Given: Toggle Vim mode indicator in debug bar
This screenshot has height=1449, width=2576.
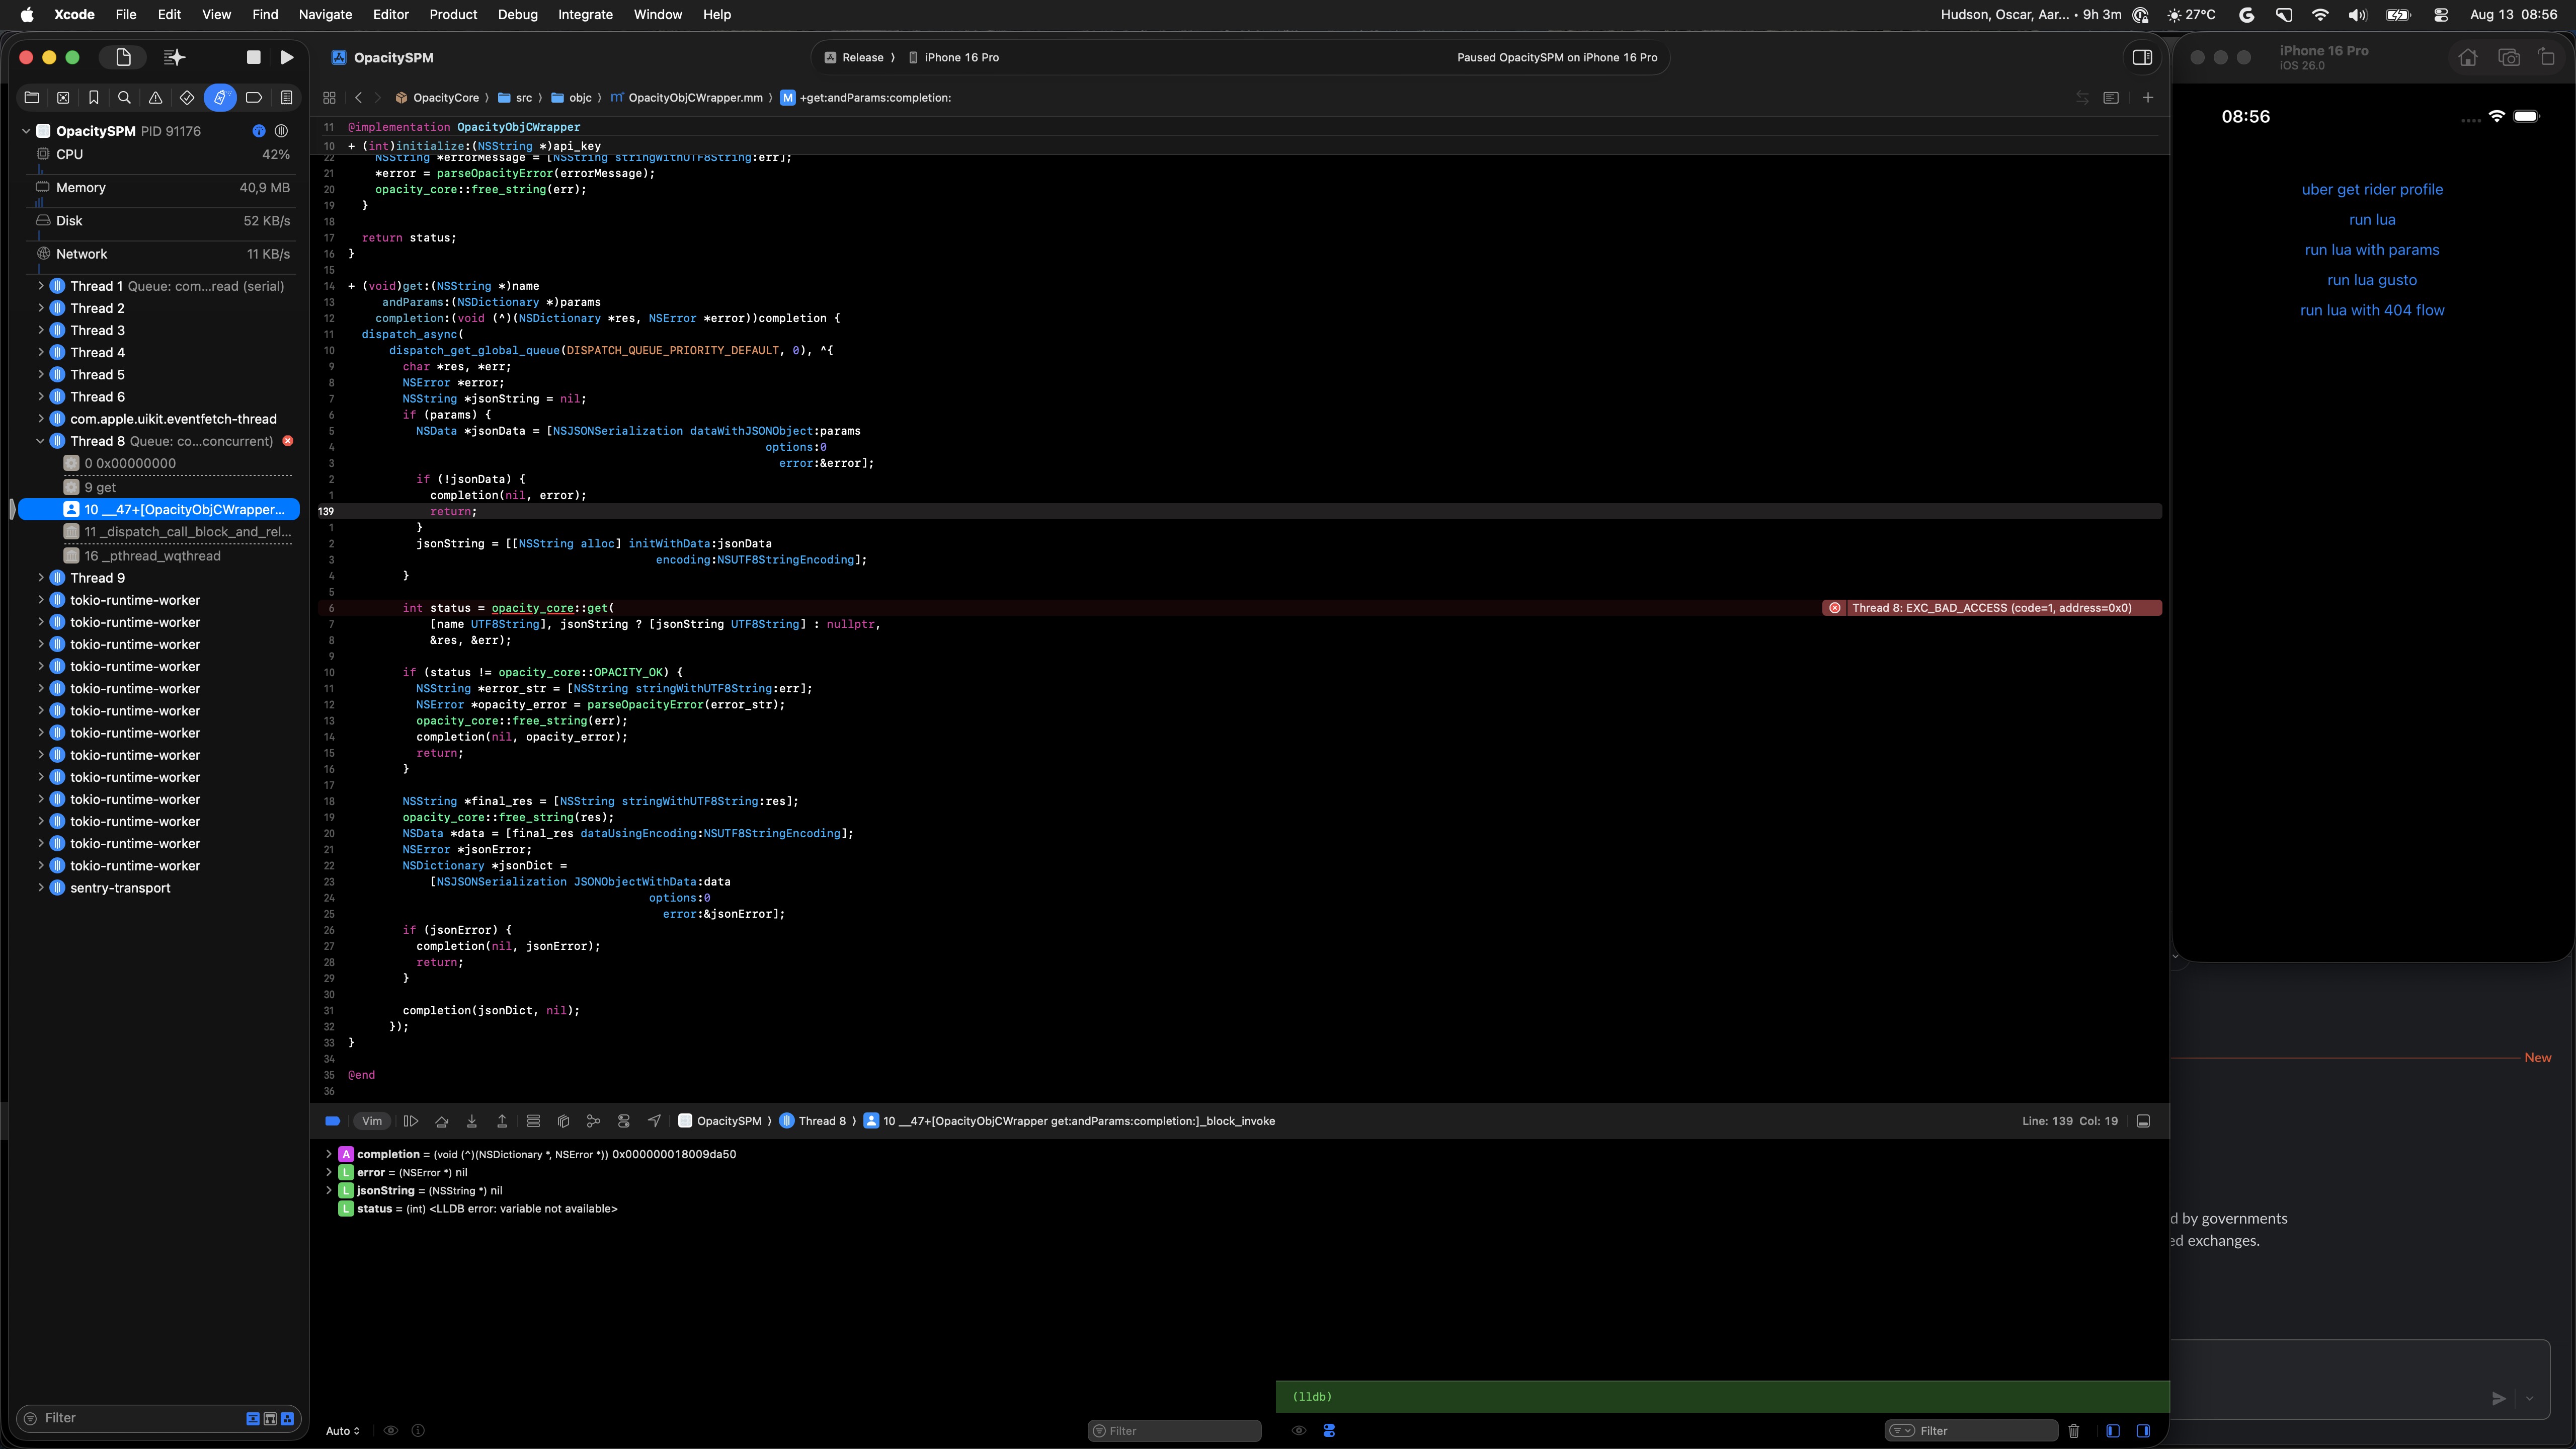Looking at the screenshot, I should coord(372,1121).
